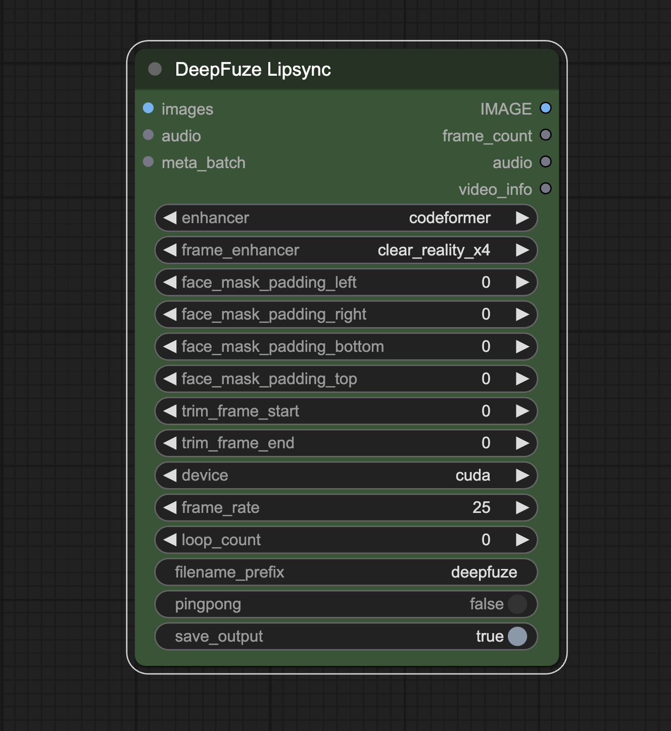Viewport: 671px width, 731px height.
Task: Decrease frame_rate below 25
Action: pos(170,508)
